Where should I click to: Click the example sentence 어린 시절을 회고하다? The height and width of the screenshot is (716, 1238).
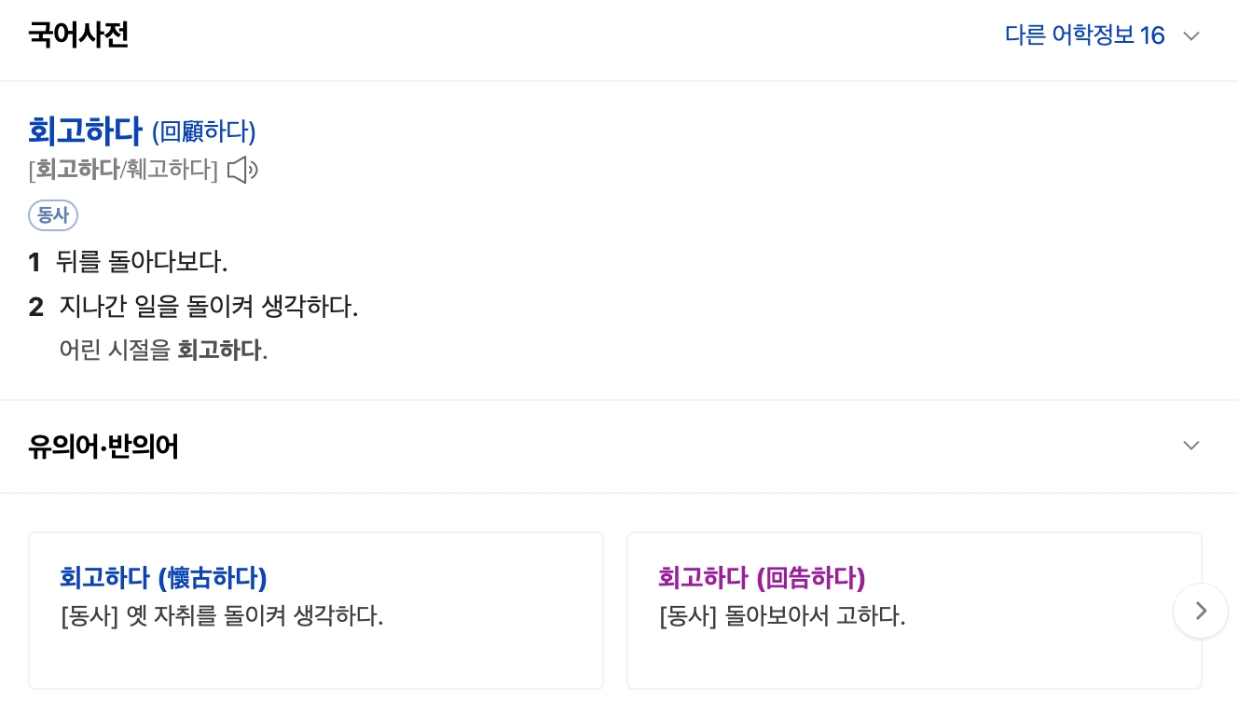[163, 351]
